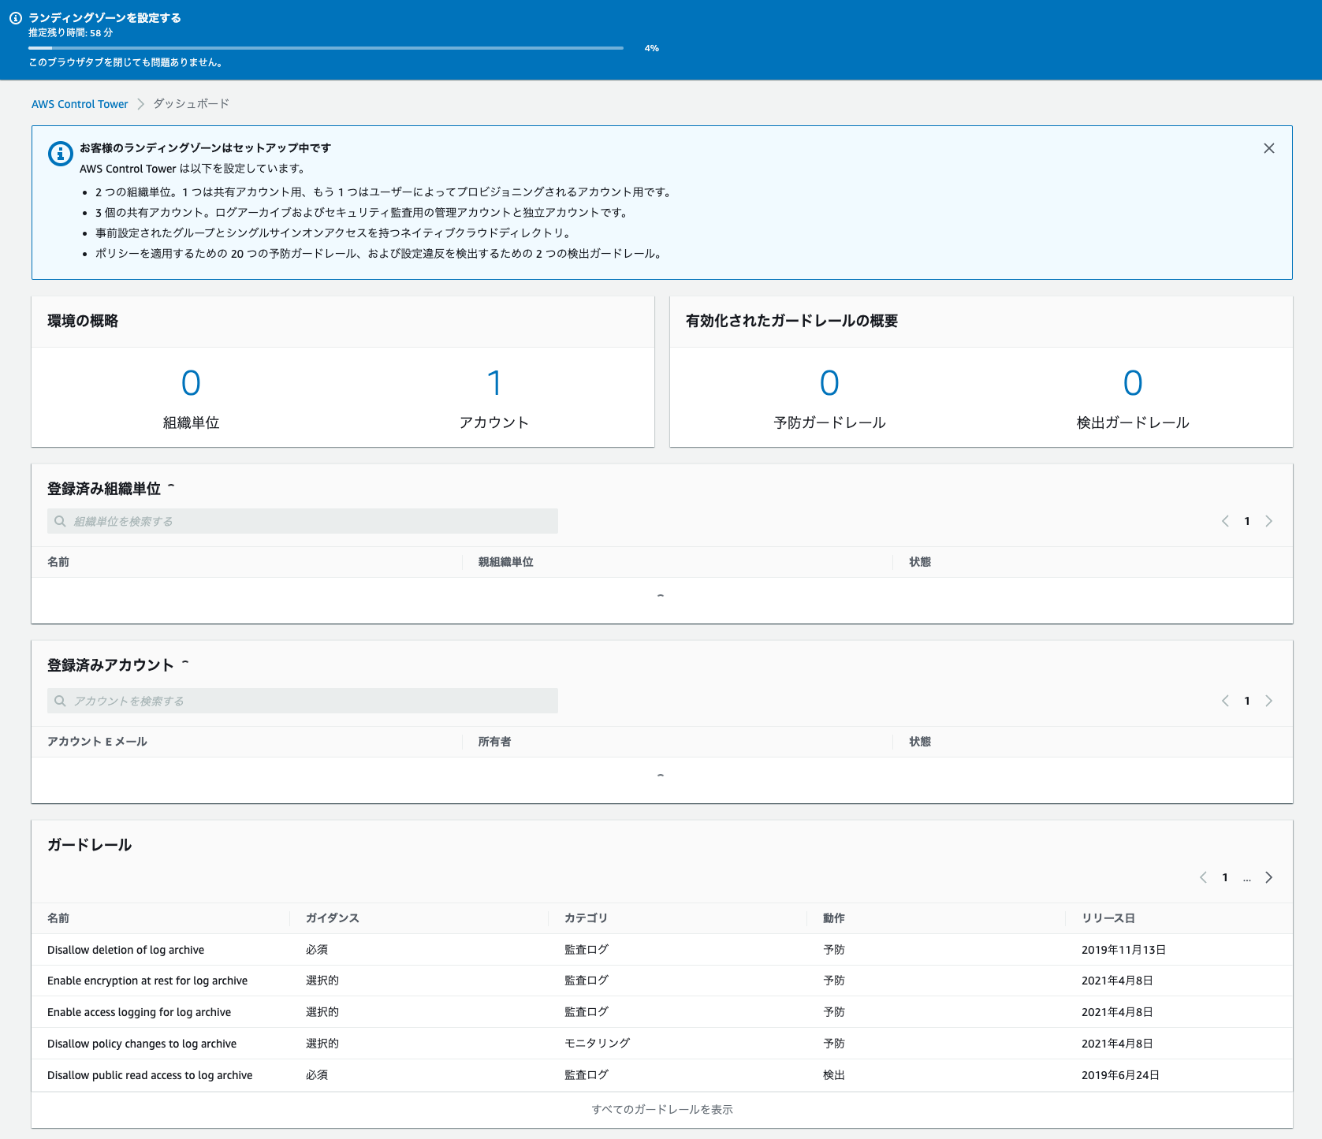The width and height of the screenshot is (1322, 1139).
Task: Click the 登録済み組織単位 section heading
Action: (104, 489)
